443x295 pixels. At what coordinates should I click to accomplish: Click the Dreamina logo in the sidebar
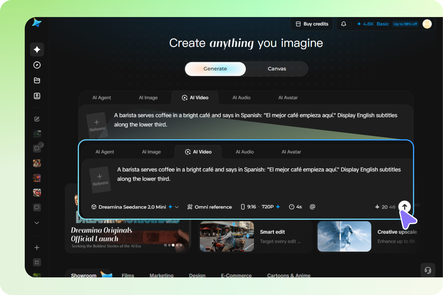[x=37, y=23]
